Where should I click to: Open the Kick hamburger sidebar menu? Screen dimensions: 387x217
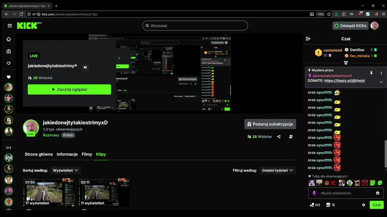tap(10, 26)
